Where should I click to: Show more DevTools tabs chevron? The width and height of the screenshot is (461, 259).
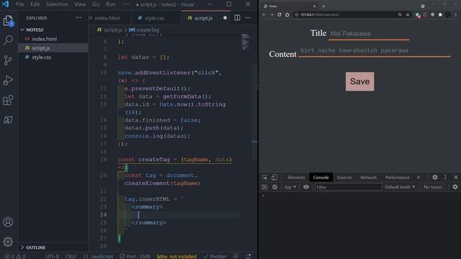tap(419, 177)
